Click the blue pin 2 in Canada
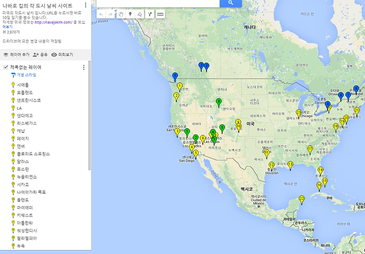Image resolution: width=365 pixels, height=254 pixels. click(201, 66)
